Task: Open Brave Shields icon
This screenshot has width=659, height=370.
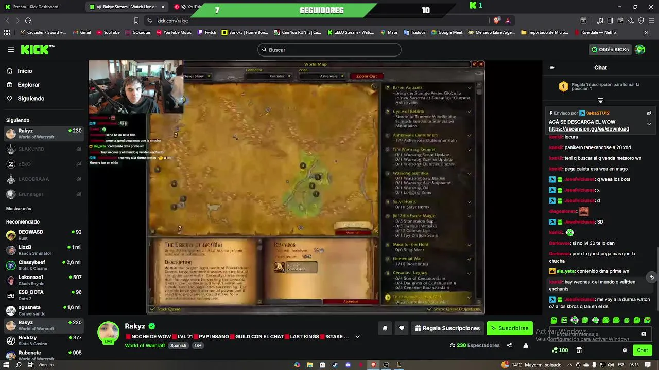Action: pos(497,21)
